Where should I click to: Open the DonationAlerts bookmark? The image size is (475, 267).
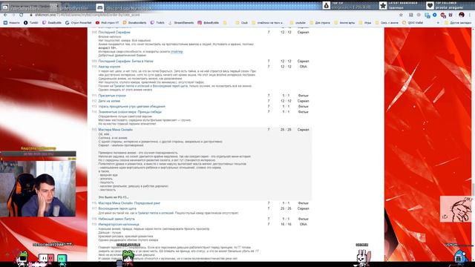point(134,23)
